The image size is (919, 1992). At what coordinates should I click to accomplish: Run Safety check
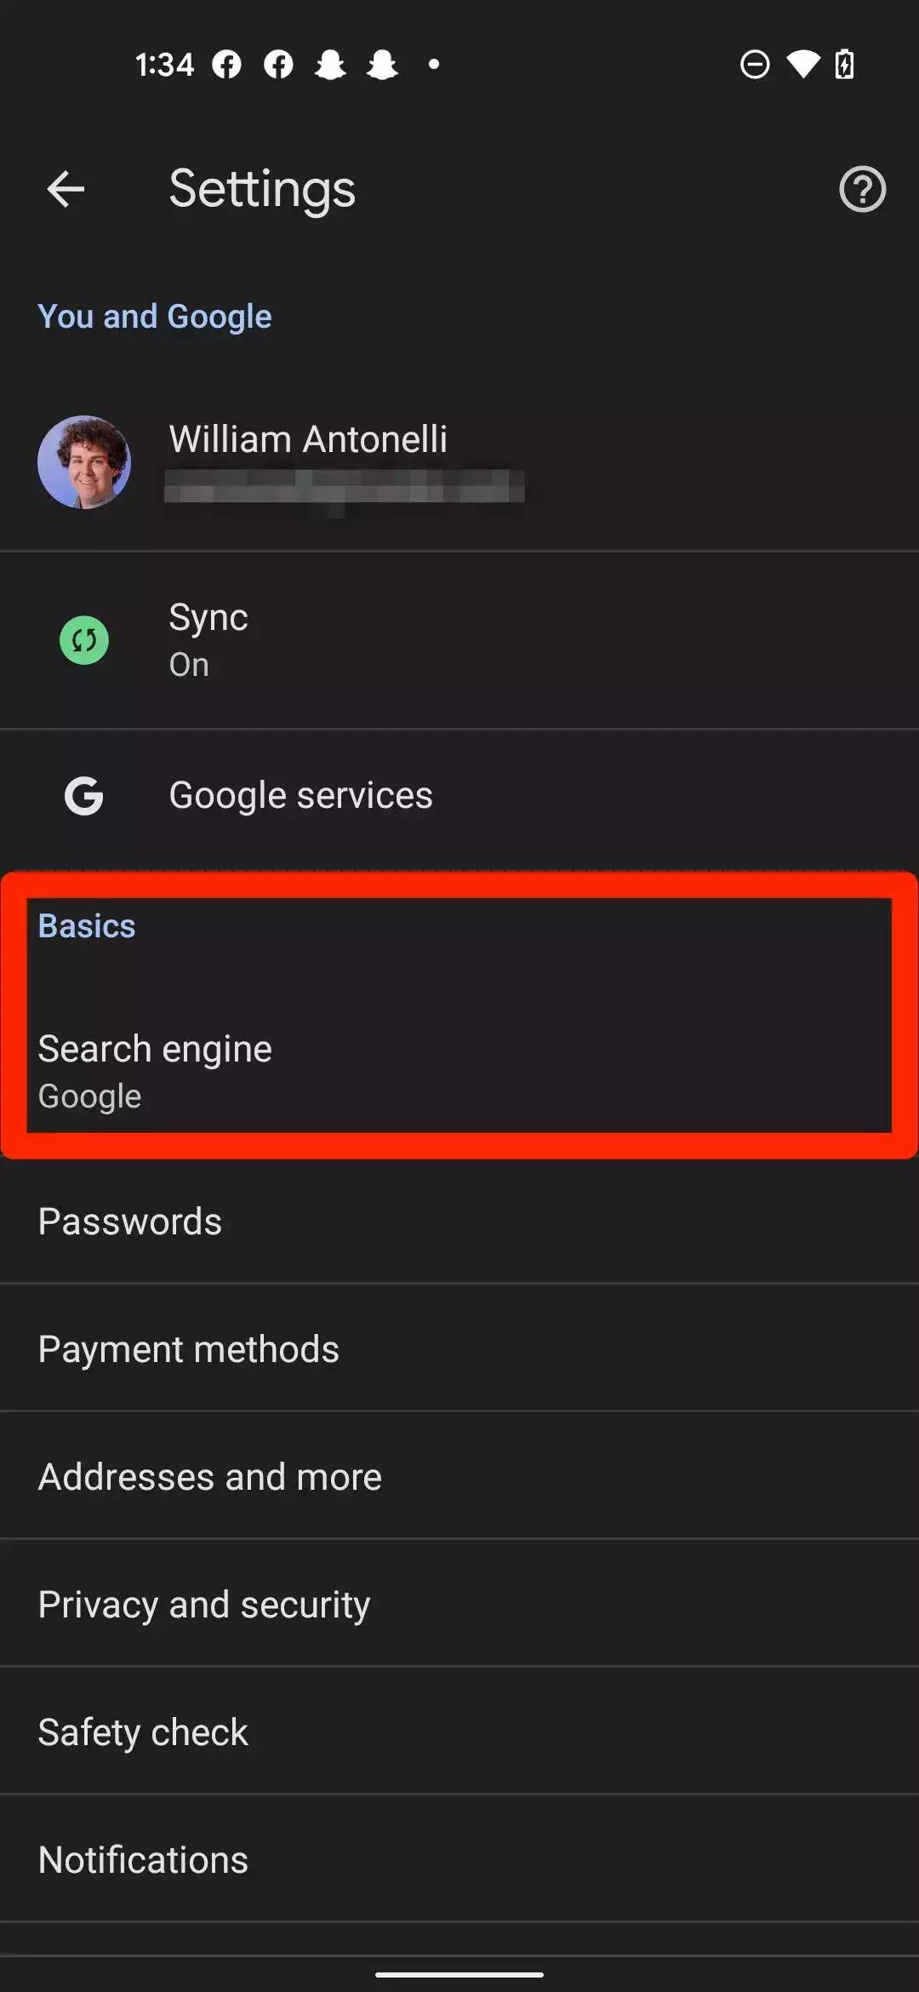[x=143, y=1732]
